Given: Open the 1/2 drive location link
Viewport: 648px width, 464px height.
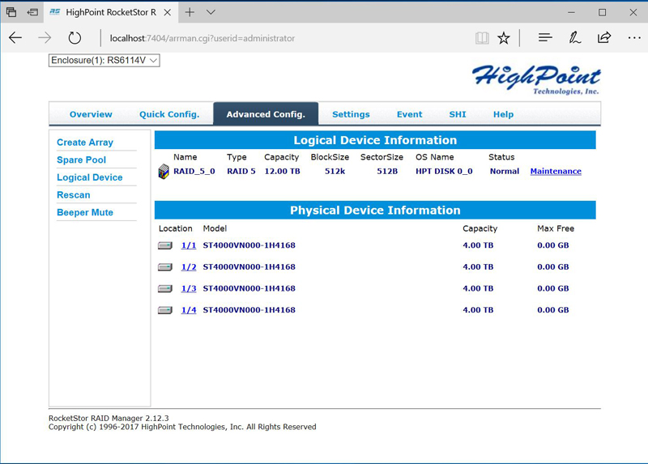Looking at the screenshot, I should pyautogui.click(x=189, y=267).
